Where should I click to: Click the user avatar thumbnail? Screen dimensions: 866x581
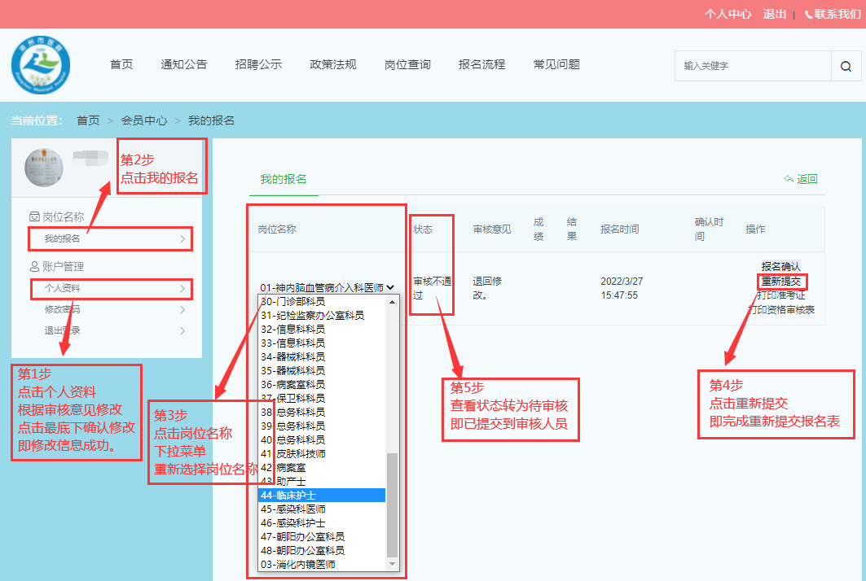click(x=44, y=167)
